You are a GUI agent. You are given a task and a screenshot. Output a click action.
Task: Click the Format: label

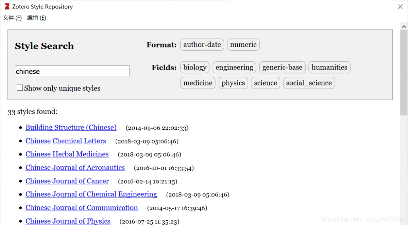pyautogui.click(x=161, y=45)
